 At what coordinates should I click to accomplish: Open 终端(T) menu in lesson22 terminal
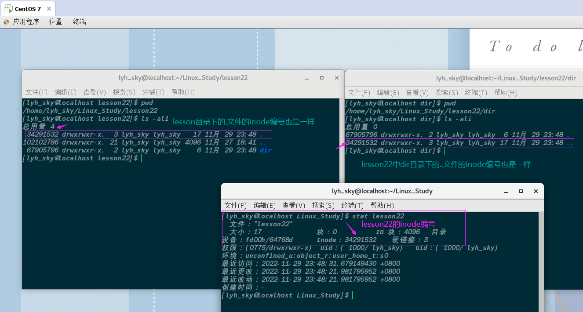(153, 92)
